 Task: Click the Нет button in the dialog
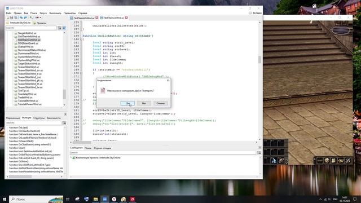(144, 103)
